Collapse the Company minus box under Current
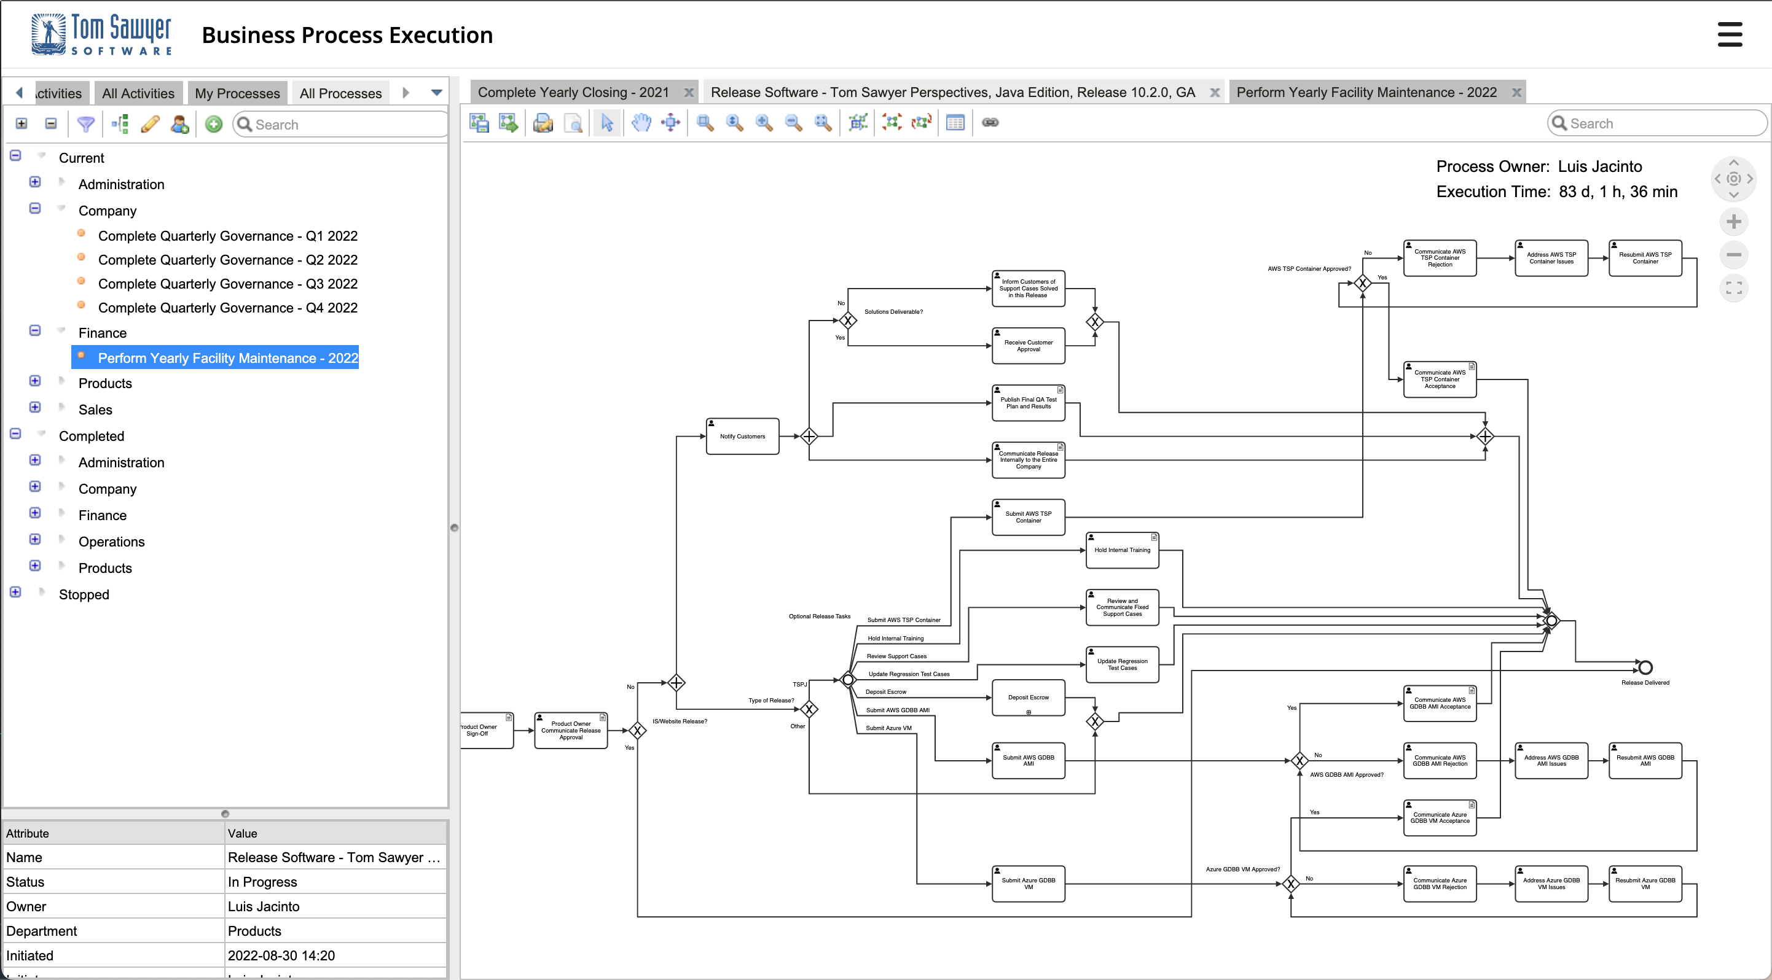Viewport: 1772px width, 980px height. [x=35, y=208]
